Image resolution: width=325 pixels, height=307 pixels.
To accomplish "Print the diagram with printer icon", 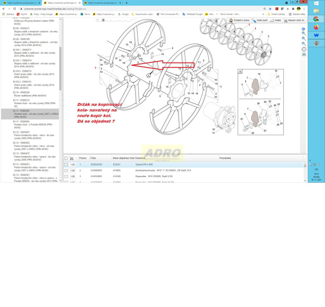I will point(304,55).
